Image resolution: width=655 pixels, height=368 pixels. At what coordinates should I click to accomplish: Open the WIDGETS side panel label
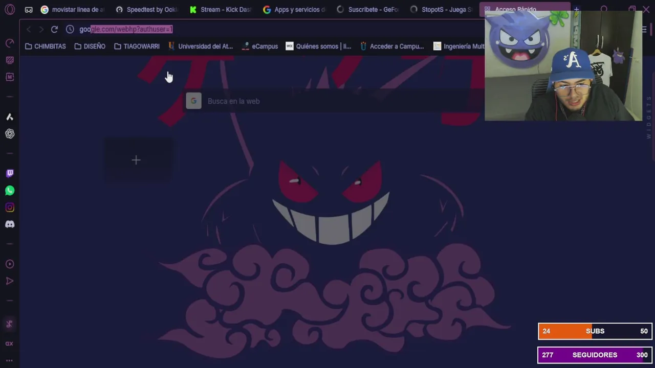[x=649, y=118]
